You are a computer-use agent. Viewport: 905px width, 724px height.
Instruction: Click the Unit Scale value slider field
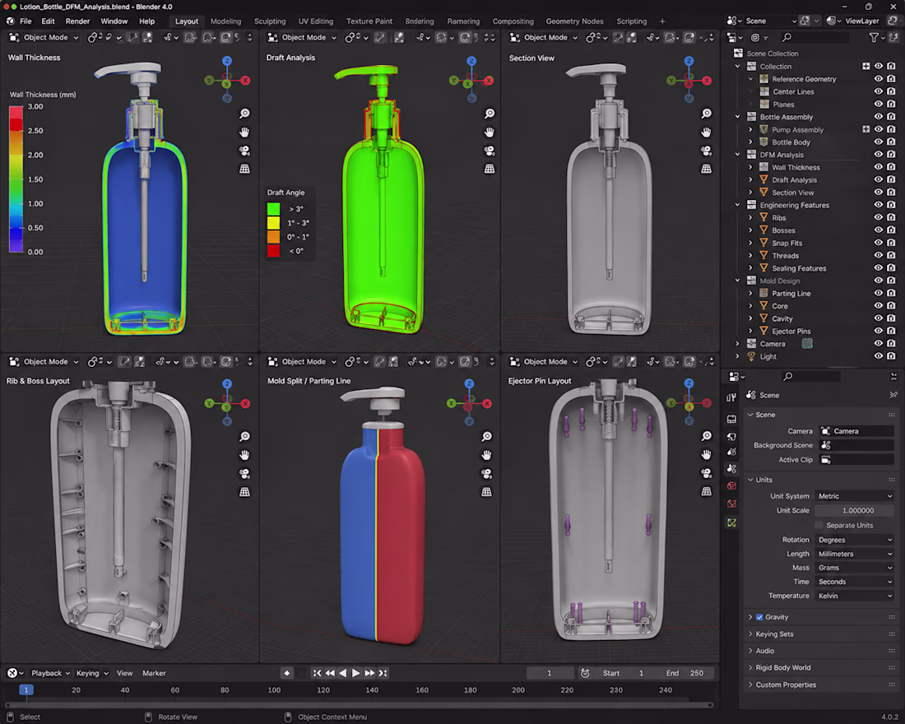(854, 510)
